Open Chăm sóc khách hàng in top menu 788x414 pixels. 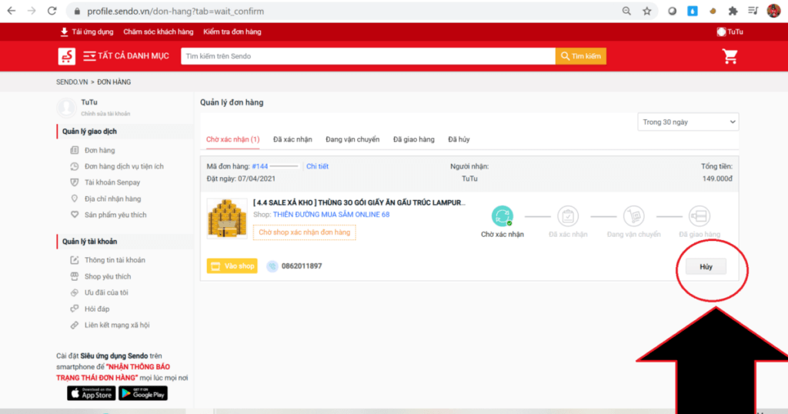coord(159,32)
